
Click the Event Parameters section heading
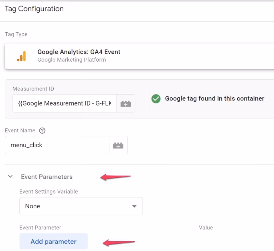[47, 177]
